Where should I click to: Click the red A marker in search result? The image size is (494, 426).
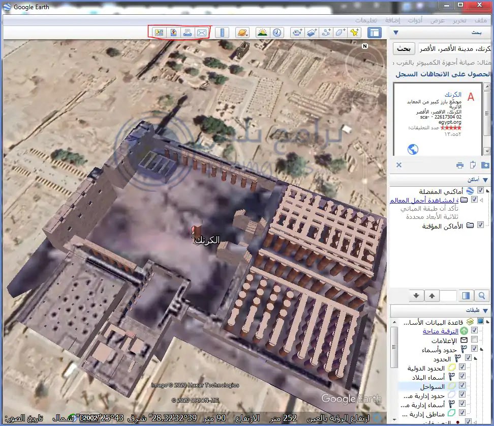(x=471, y=97)
